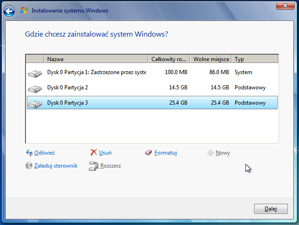Click the empty first column header
The height and width of the screenshot is (225, 299).
(x=35, y=59)
